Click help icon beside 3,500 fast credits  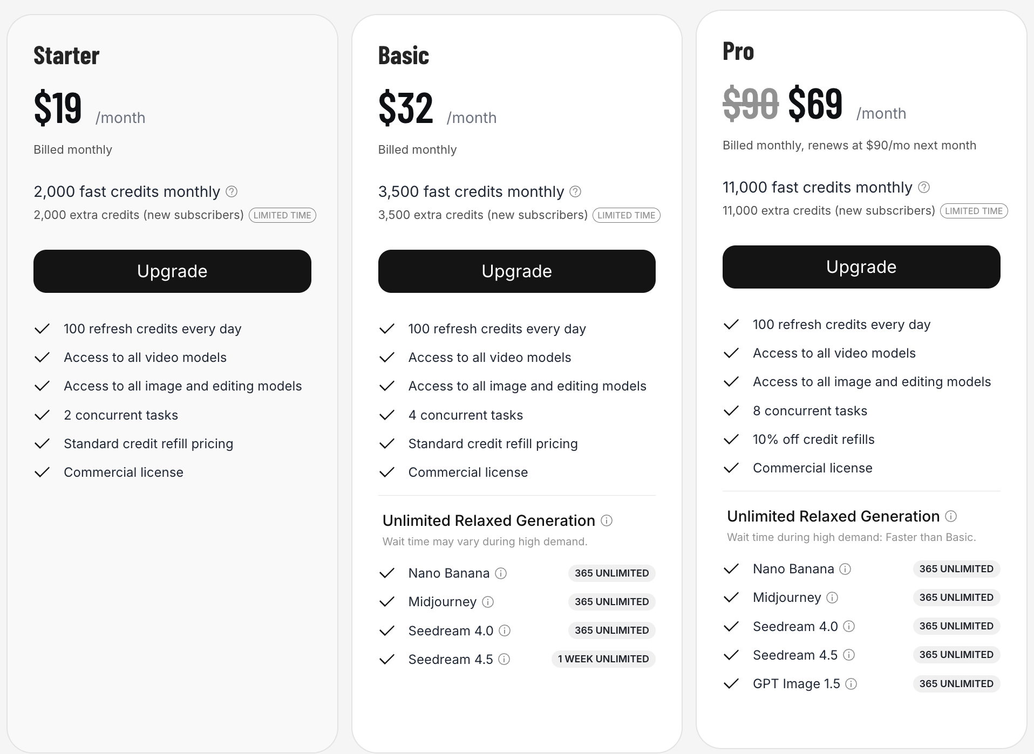click(x=575, y=191)
